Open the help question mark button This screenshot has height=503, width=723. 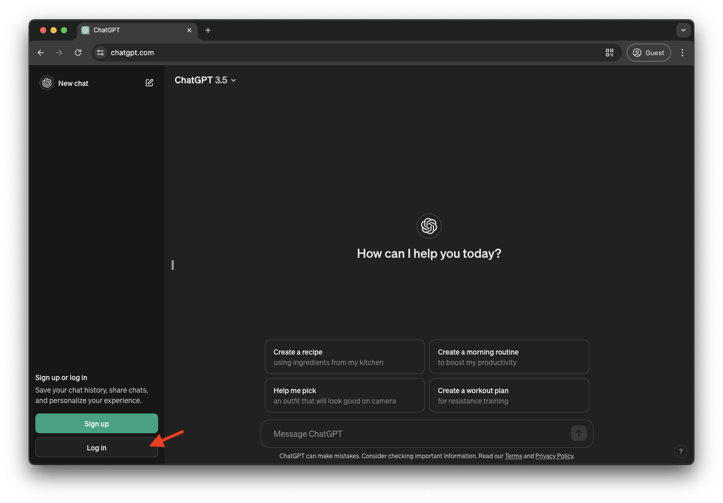680,451
